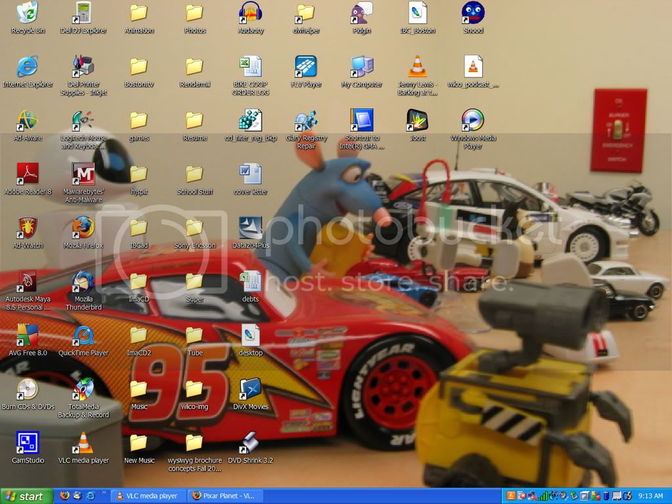
Task: Switch to VLC media player taskbar button
Action: coord(146,496)
